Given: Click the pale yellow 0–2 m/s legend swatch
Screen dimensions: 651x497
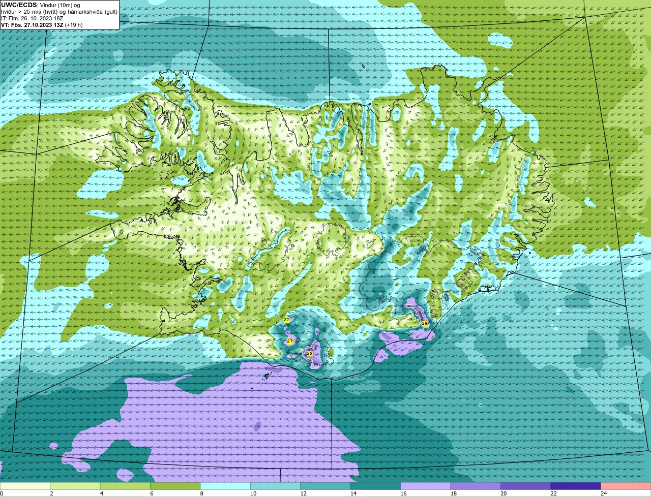Looking at the screenshot, I should tap(25, 486).
